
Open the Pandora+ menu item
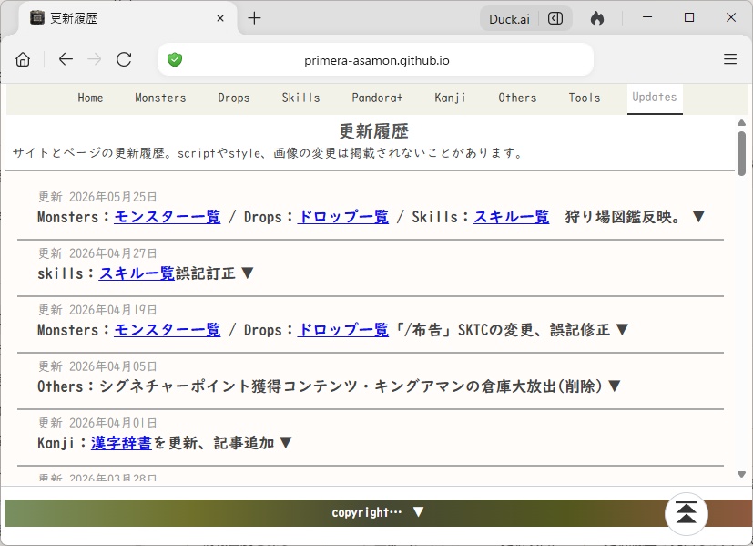pyautogui.click(x=377, y=98)
